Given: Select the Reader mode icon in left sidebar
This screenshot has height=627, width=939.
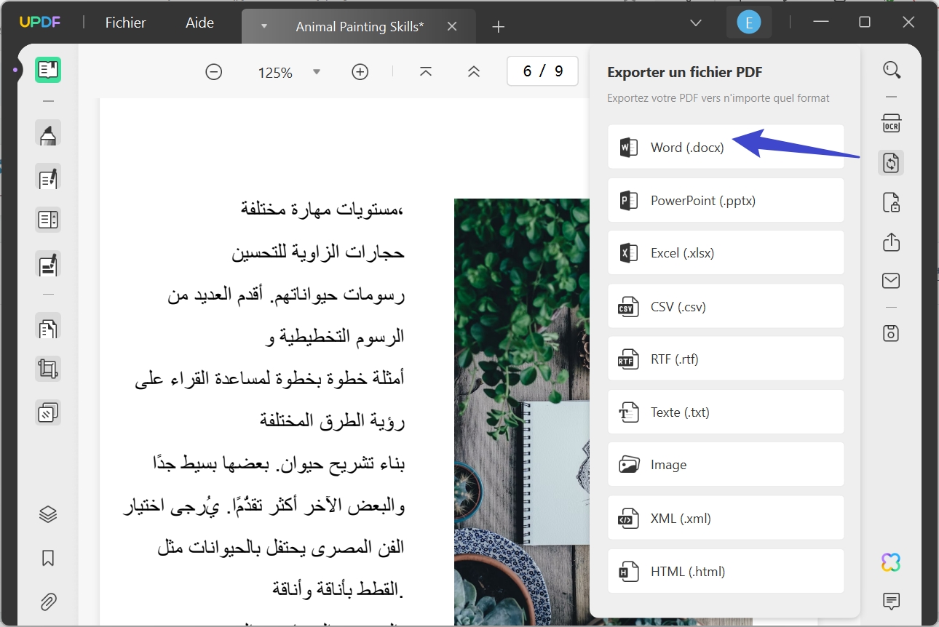Looking at the screenshot, I should click(48, 70).
